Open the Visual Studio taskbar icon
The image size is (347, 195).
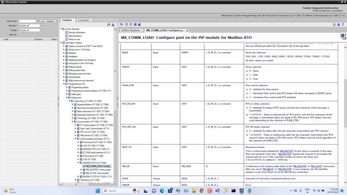tap(217, 191)
